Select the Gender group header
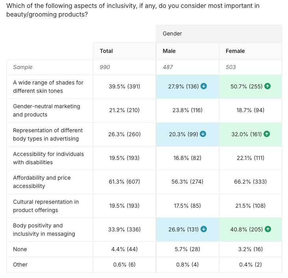The image size is (288, 278). coord(172,34)
